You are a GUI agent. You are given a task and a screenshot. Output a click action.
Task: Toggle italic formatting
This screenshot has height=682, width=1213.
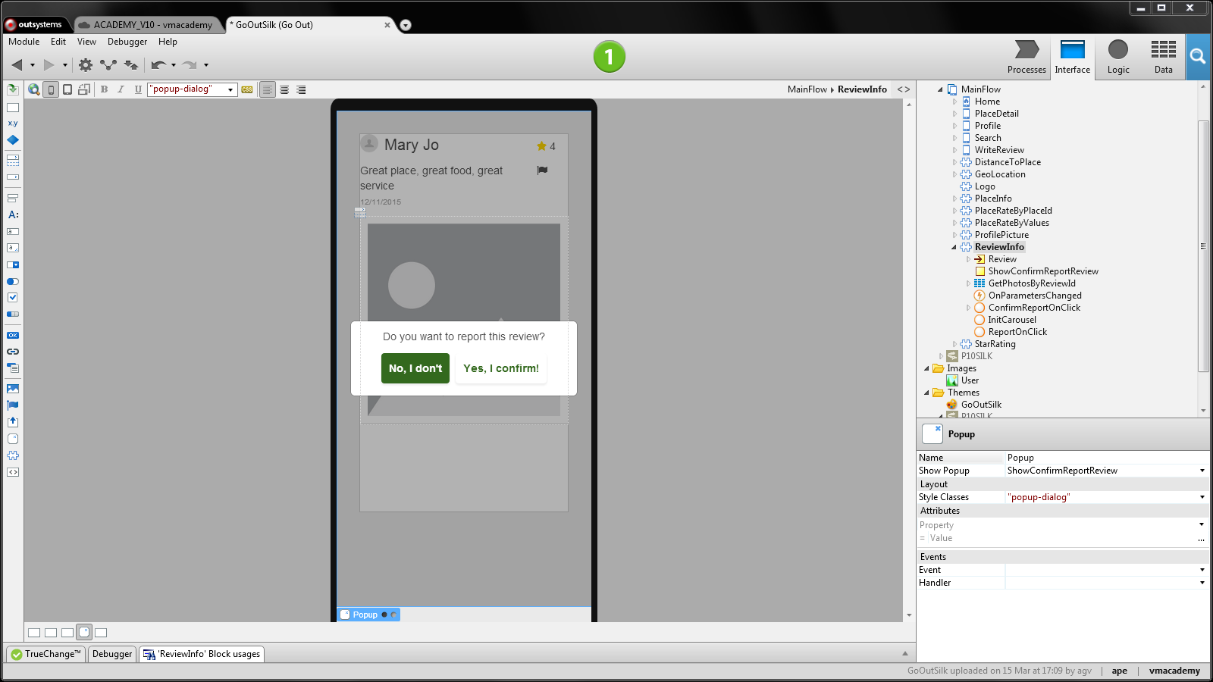coord(121,89)
